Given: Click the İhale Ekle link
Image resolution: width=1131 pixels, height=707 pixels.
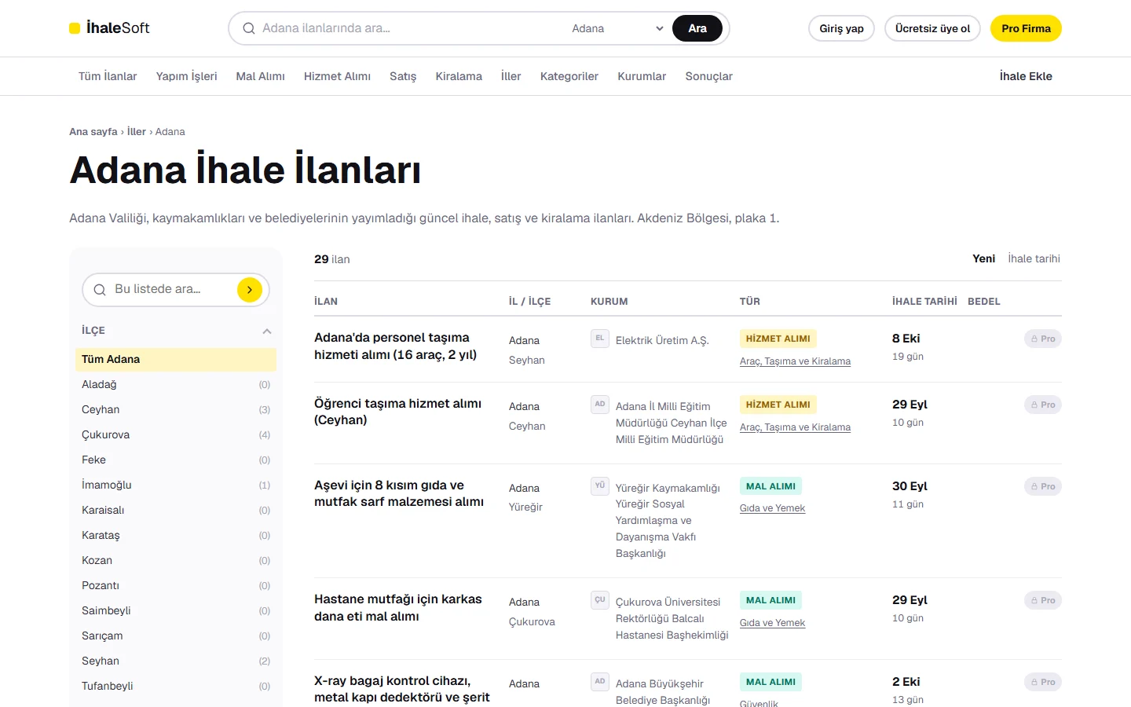Looking at the screenshot, I should click(x=1026, y=76).
